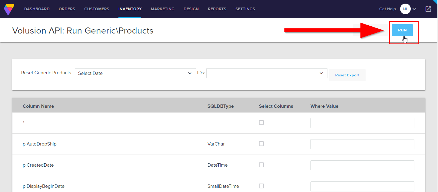
Task: Open the IDs dropdown
Action: click(x=267, y=73)
